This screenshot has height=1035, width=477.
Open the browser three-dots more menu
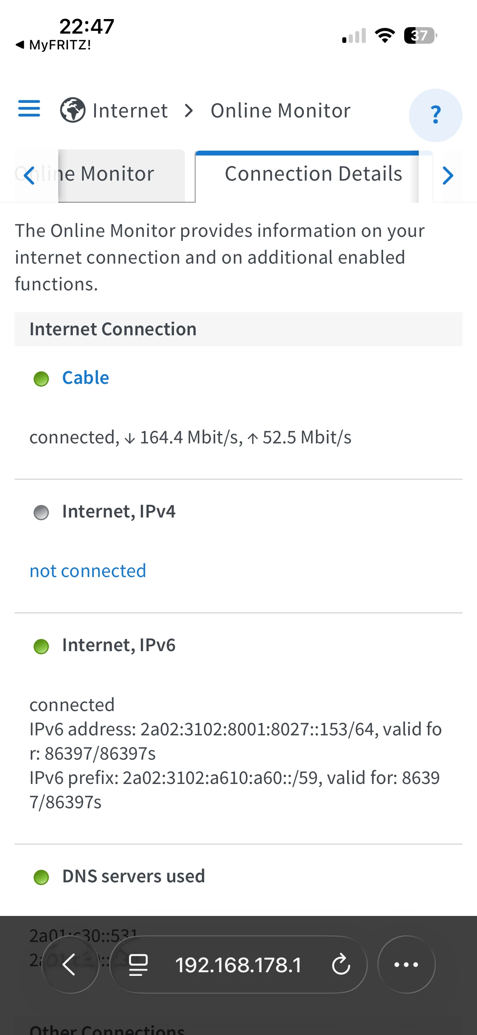pyautogui.click(x=406, y=964)
